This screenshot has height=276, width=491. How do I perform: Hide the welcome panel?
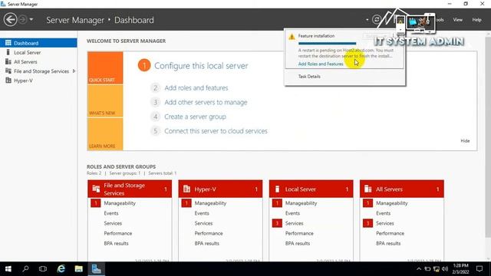[x=465, y=141]
